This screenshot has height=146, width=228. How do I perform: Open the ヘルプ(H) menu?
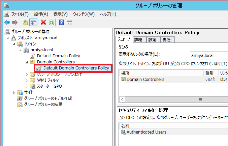pyautogui.click(x=108, y=14)
